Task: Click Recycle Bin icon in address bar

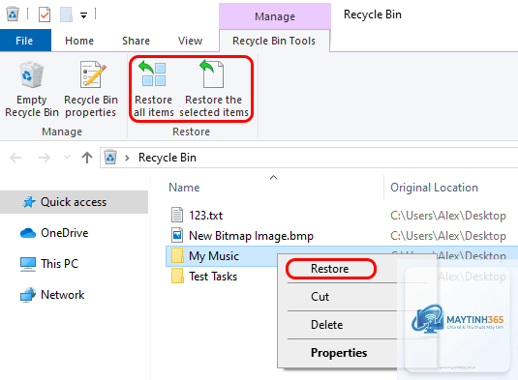Action: (x=110, y=158)
